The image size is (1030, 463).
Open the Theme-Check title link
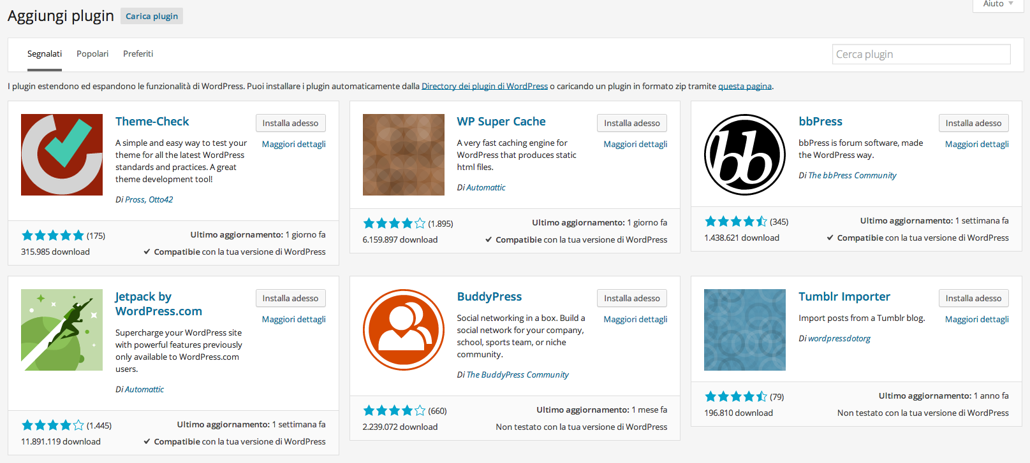tap(152, 122)
